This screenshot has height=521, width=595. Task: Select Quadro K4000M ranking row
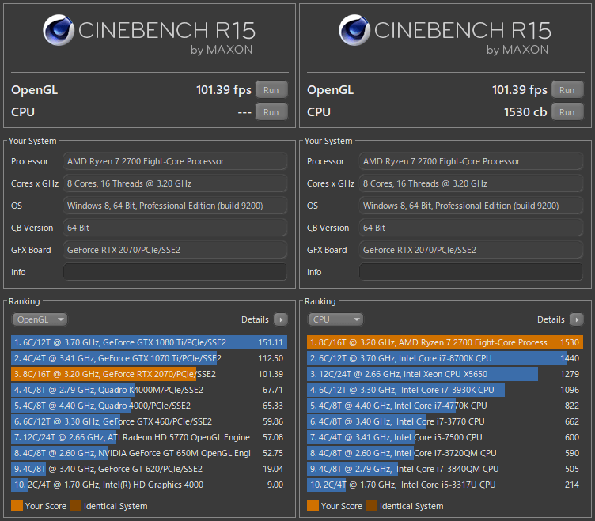[x=149, y=390]
